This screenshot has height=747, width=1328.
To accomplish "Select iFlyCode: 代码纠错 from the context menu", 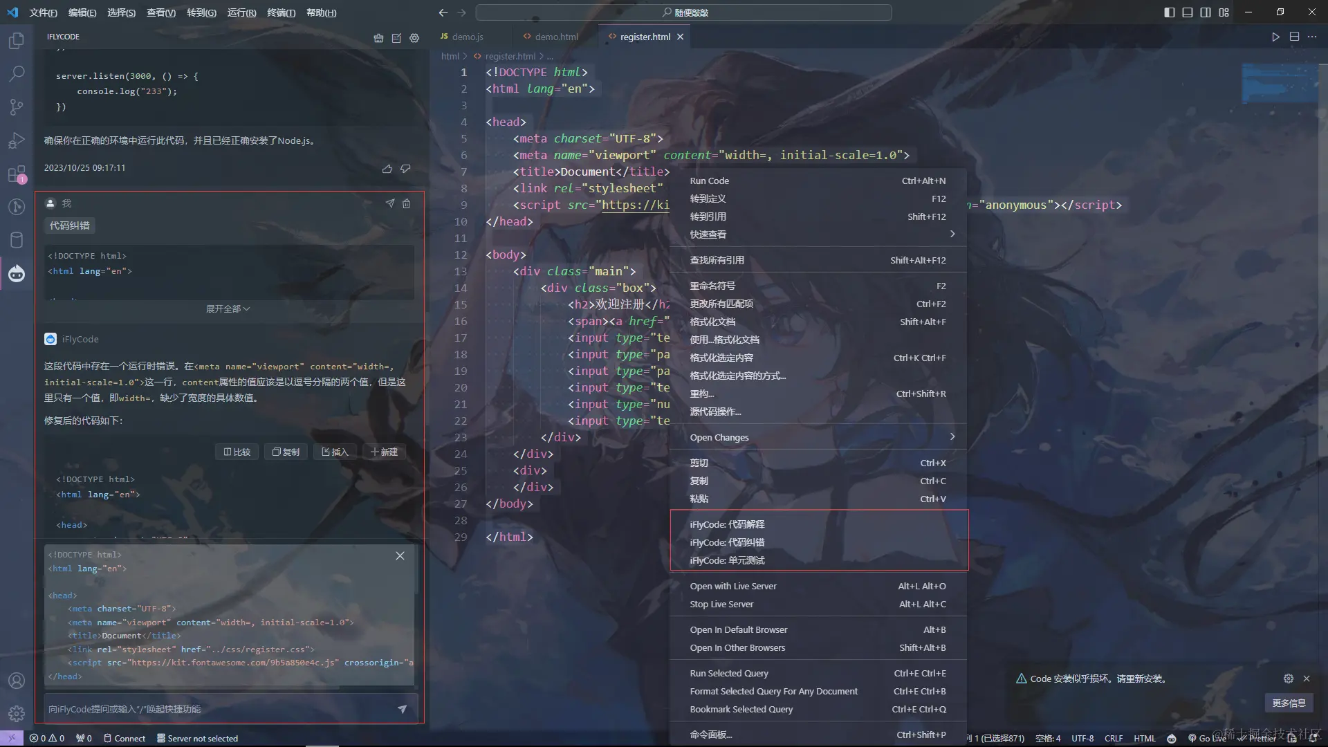I will [x=727, y=542].
